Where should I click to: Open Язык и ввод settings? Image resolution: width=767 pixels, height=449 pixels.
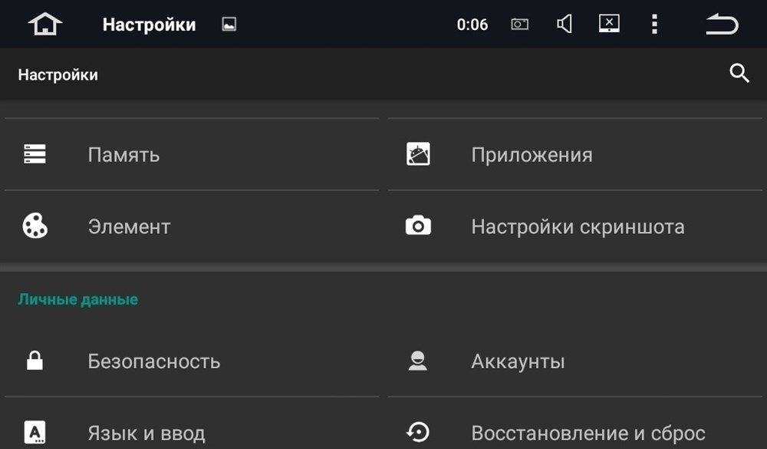click(x=146, y=434)
